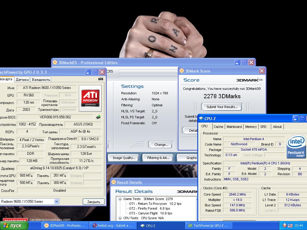
Task: Click the Details button in 3DMark Score
Action: (190, 131)
